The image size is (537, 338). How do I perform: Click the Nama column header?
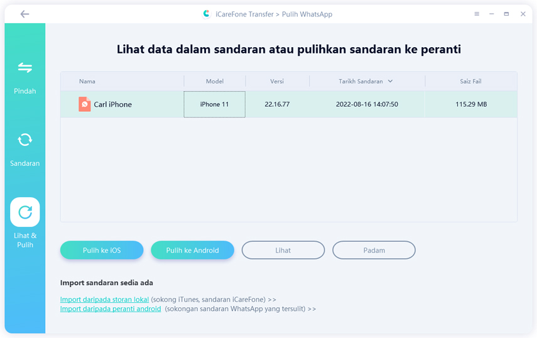click(87, 81)
